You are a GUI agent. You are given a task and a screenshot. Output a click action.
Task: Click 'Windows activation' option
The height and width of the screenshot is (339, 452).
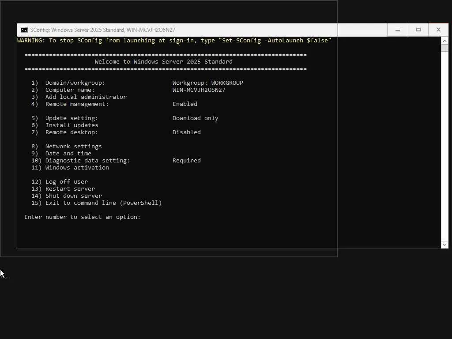tap(70, 168)
